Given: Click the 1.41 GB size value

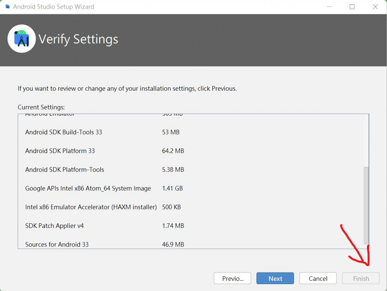Looking at the screenshot, I should [172, 188].
